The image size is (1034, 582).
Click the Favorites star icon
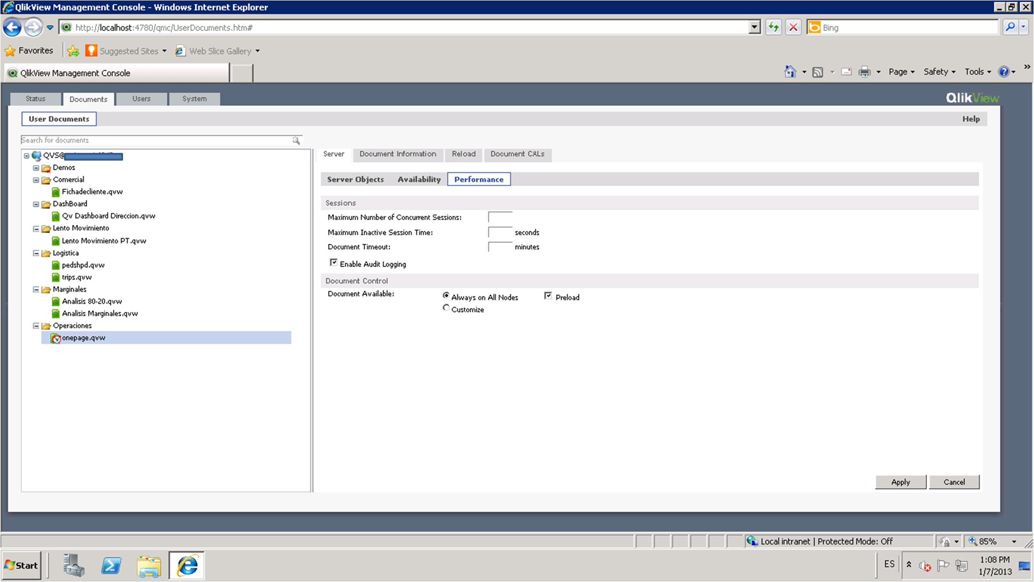click(x=10, y=51)
